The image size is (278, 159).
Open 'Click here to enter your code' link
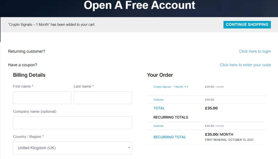pos(245,65)
